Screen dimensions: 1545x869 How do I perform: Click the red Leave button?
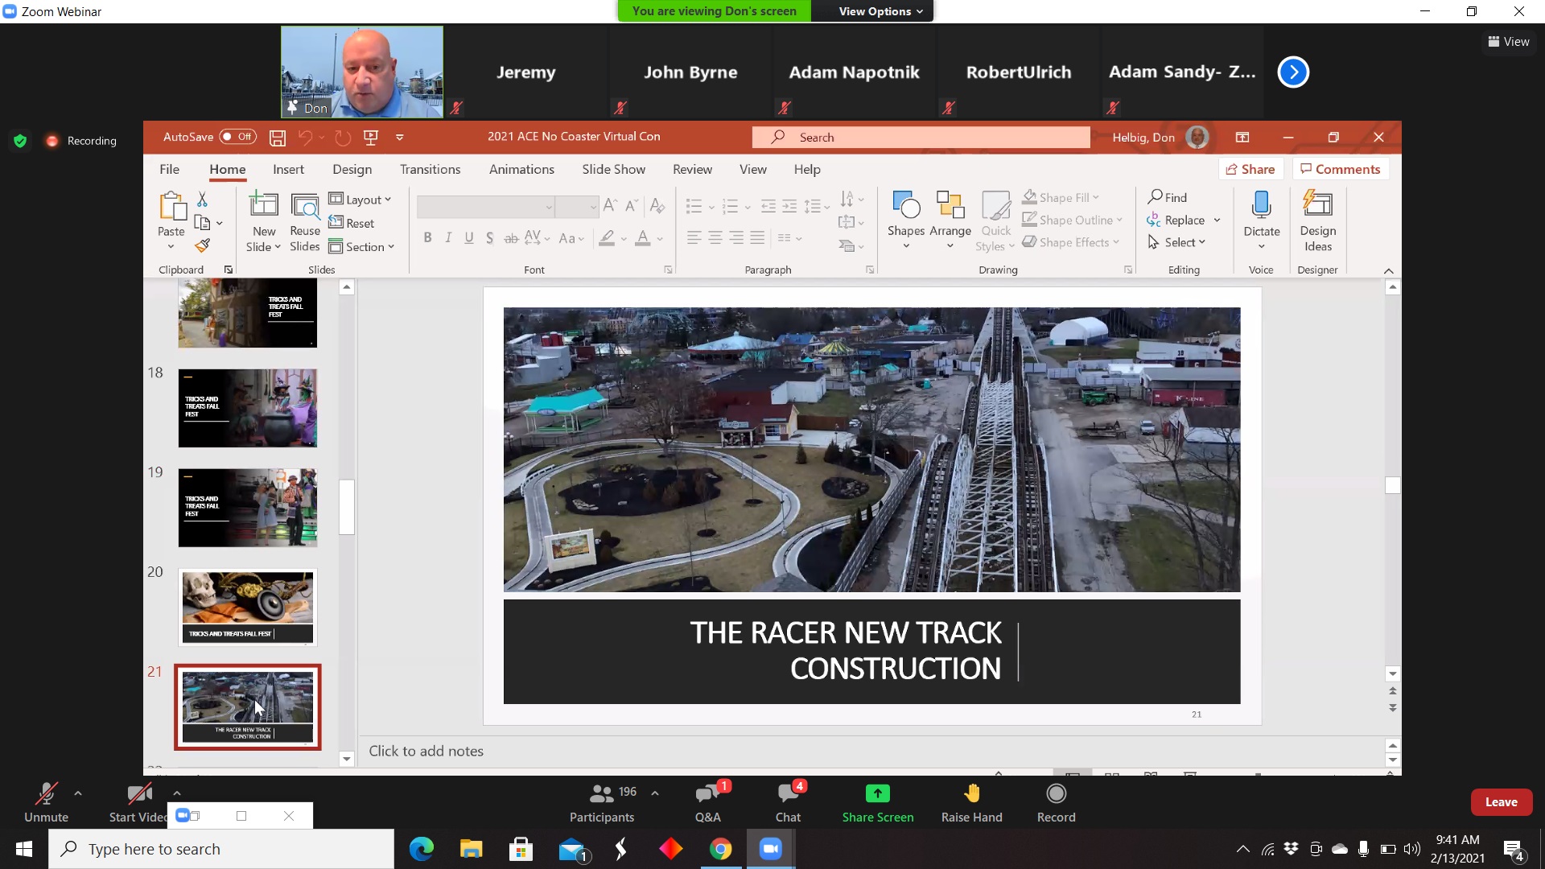[1501, 802]
